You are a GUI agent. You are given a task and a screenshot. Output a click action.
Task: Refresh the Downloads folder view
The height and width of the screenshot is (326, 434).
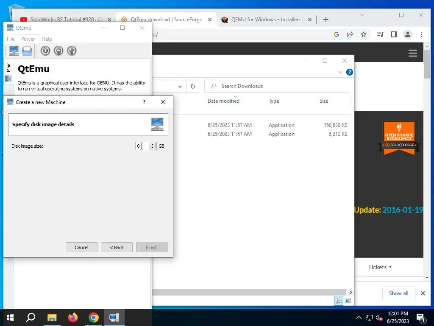point(193,87)
